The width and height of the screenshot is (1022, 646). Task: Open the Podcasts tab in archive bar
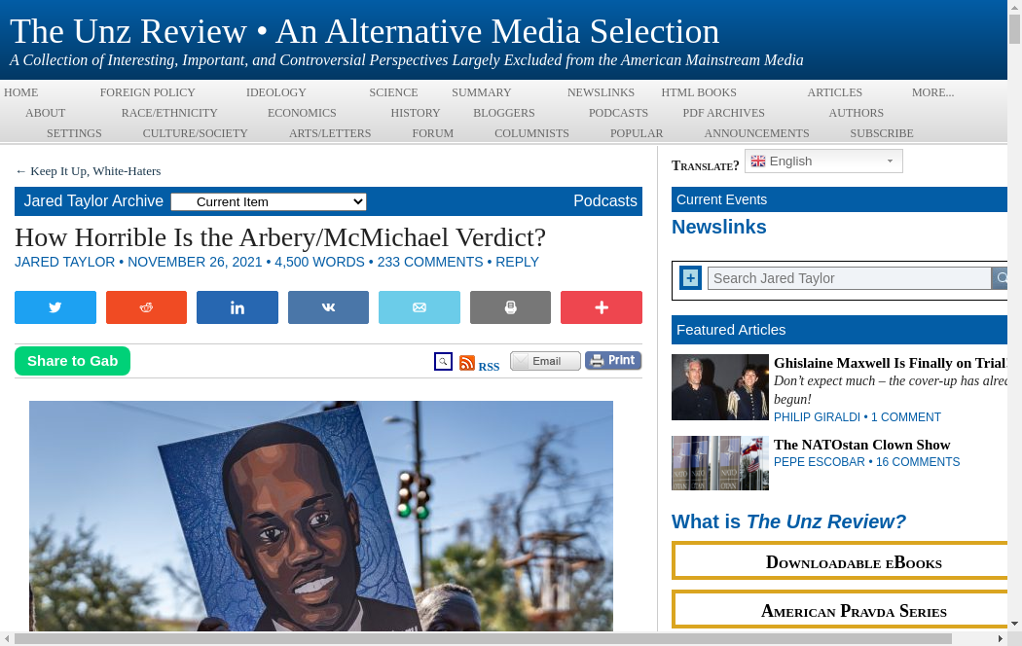604,201
